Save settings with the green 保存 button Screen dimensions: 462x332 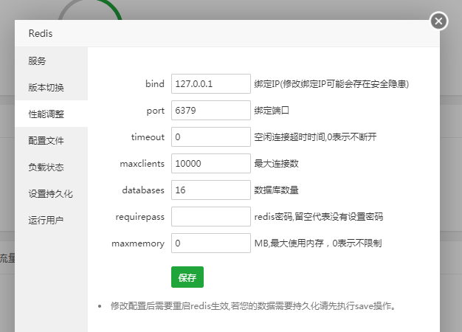(187, 277)
